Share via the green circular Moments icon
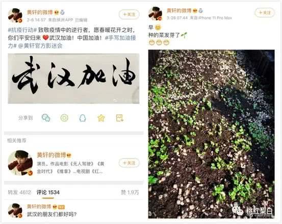 click(x=64, y=118)
